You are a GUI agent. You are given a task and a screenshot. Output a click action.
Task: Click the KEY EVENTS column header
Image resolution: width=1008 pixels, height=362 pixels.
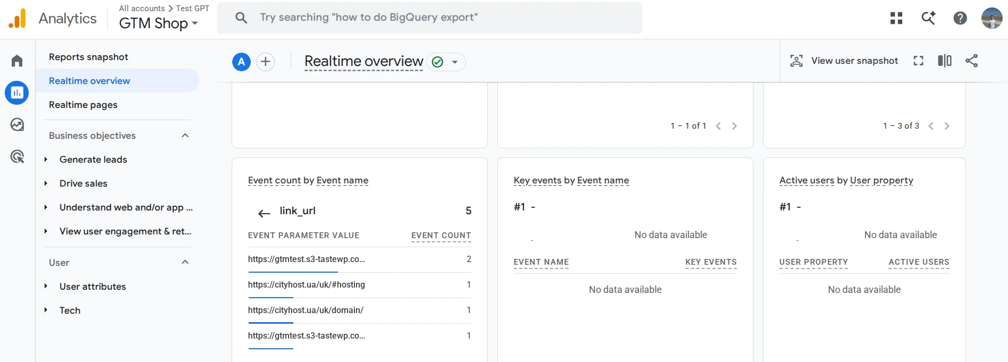point(711,262)
